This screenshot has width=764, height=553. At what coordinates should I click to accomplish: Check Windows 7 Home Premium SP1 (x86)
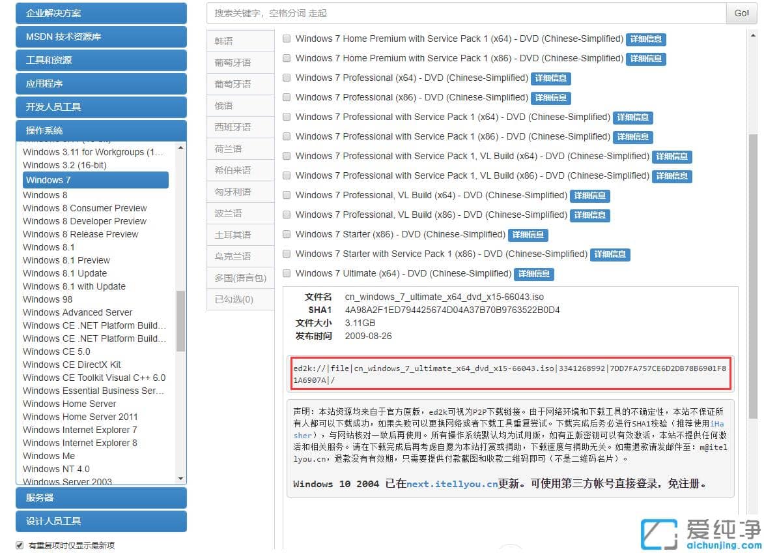[x=287, y=58]
